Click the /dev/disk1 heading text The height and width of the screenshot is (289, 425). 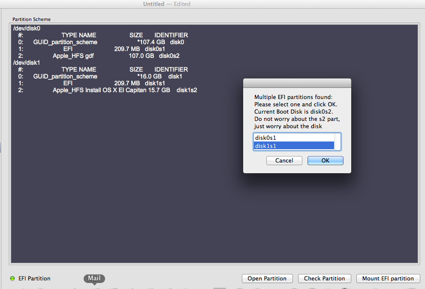point(27,63)
